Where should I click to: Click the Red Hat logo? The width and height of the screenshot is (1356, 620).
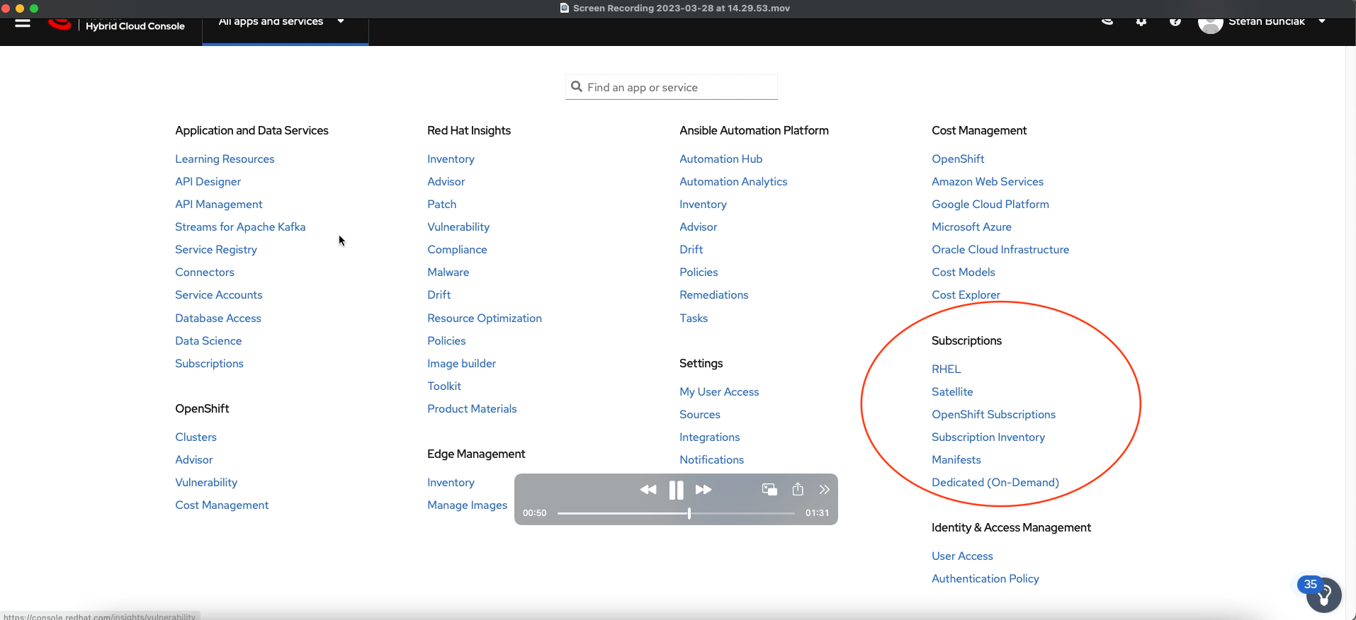[60, 24]
